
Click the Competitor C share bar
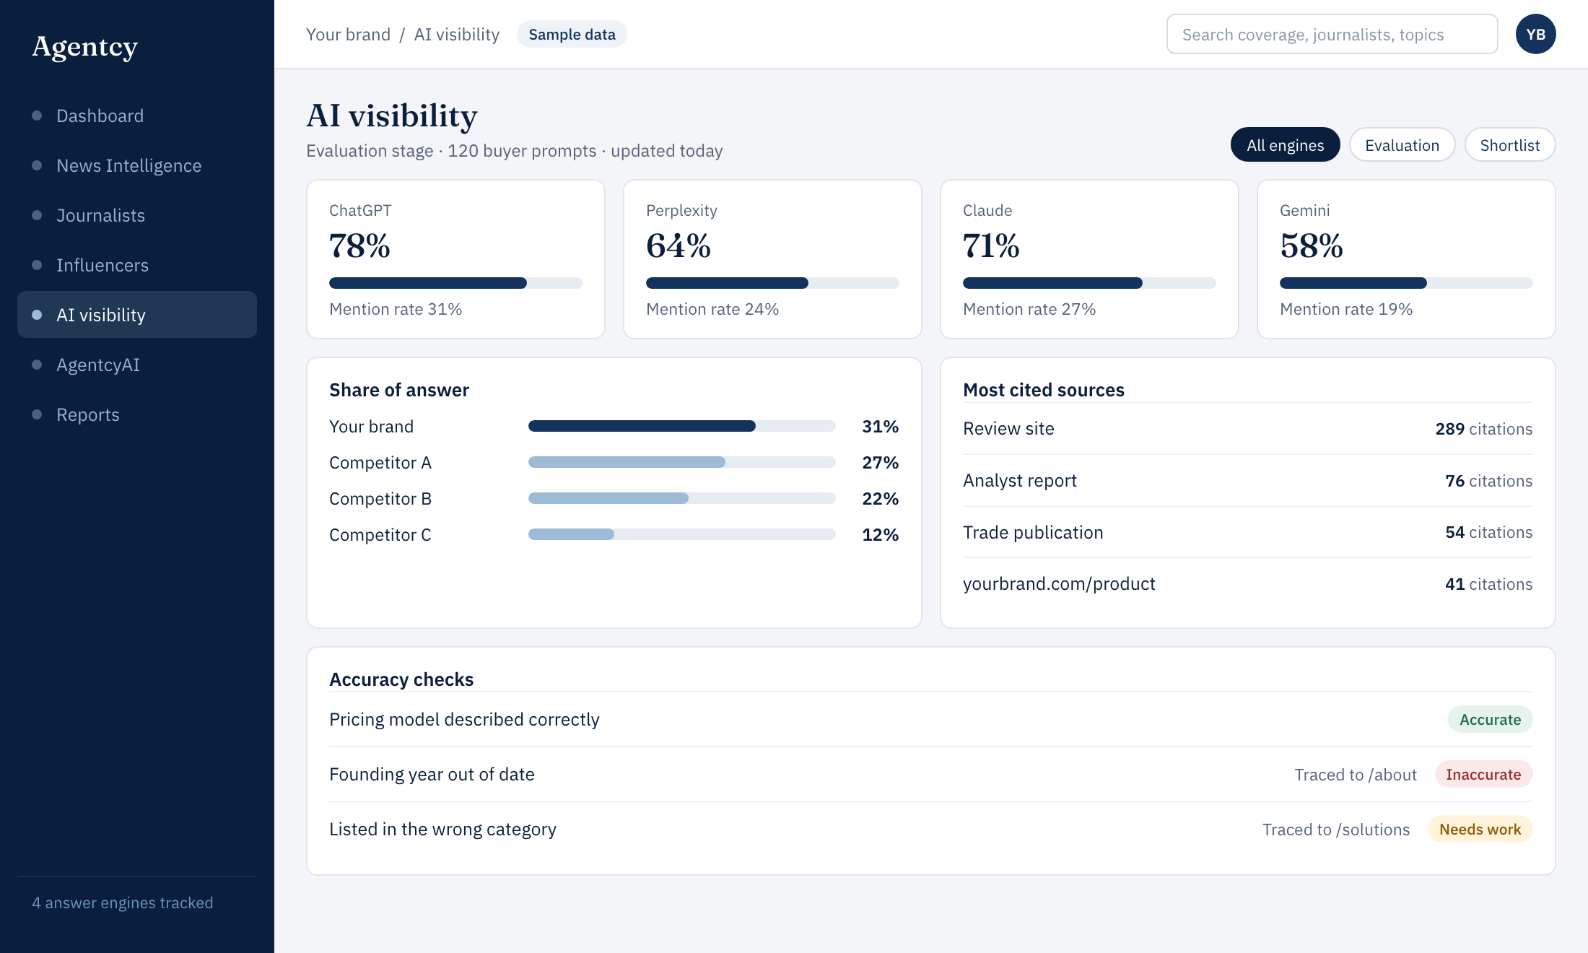(x=682, y=534)
